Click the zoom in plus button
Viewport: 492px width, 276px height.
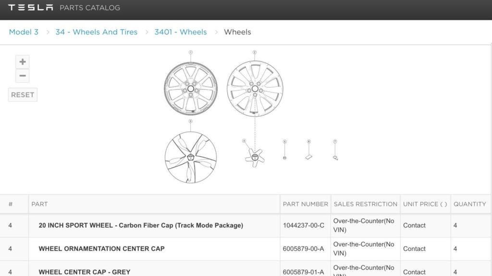(23, 62)
